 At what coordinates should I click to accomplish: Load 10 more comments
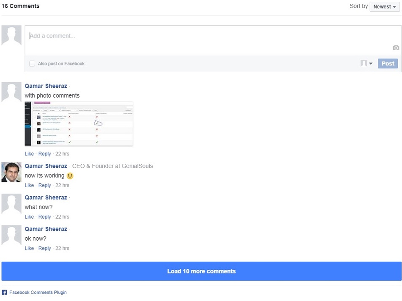pyautogui.click(x=201, y=271)
